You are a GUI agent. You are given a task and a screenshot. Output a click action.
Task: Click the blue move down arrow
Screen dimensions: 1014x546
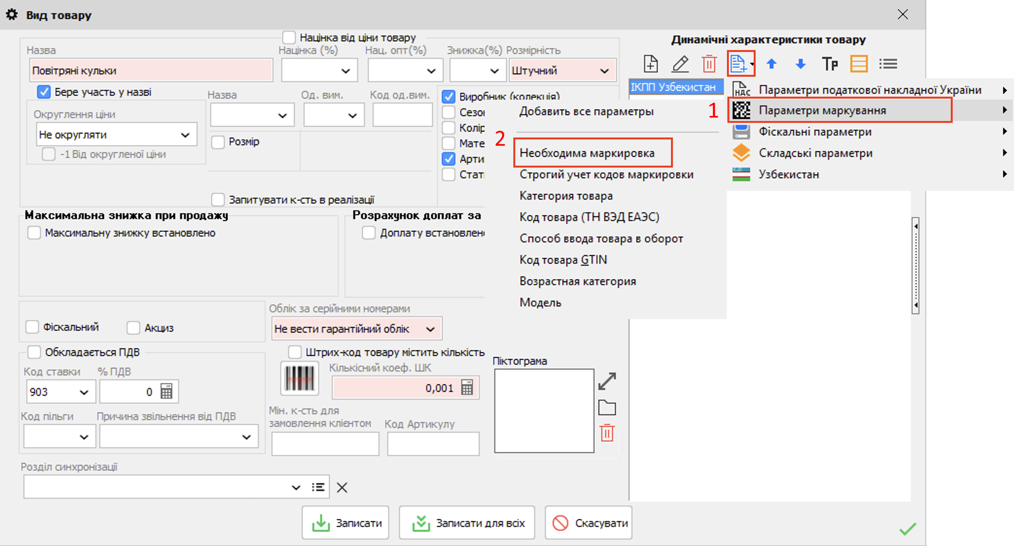pyautogui.click(x=800, y=64)
